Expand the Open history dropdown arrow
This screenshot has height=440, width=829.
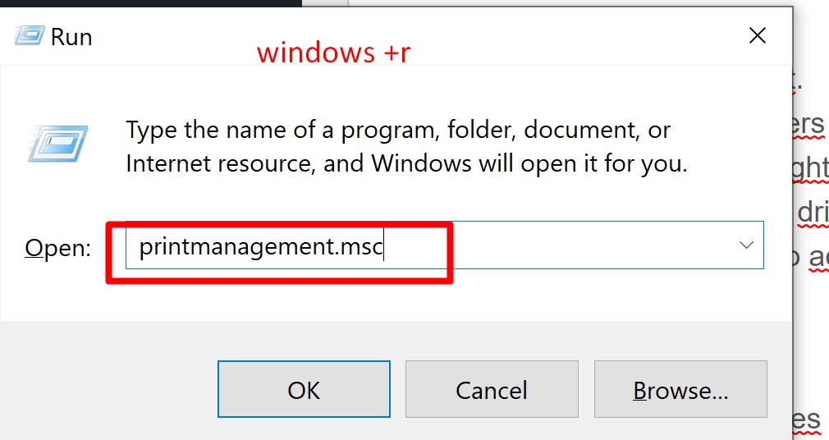746,245
